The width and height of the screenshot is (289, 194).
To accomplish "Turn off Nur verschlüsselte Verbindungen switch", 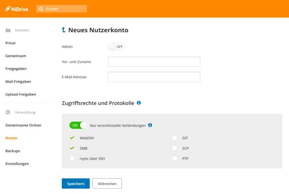I will click(78, 126).
